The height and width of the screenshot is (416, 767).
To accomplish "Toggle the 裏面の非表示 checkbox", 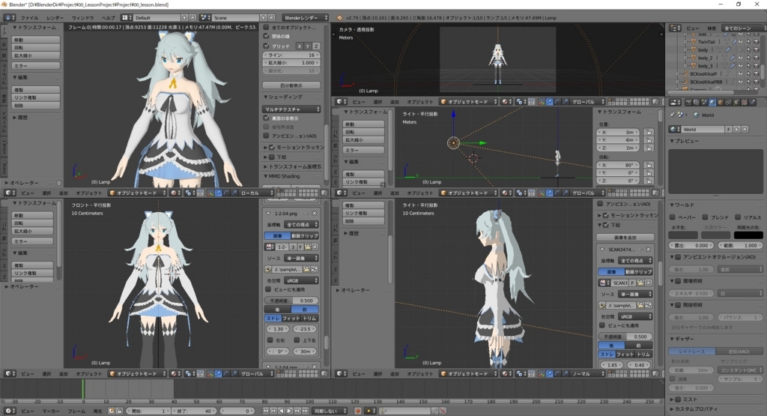I will pyautogui.click(x=267, y=118).
